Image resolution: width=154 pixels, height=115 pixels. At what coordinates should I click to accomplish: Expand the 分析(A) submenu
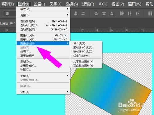click(x=43, y=92)
